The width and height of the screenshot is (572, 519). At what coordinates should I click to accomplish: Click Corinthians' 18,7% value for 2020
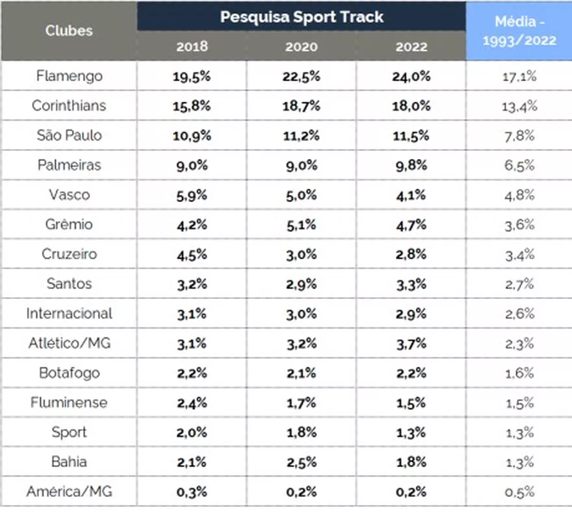pyautogui.click(x=301, y=106)
